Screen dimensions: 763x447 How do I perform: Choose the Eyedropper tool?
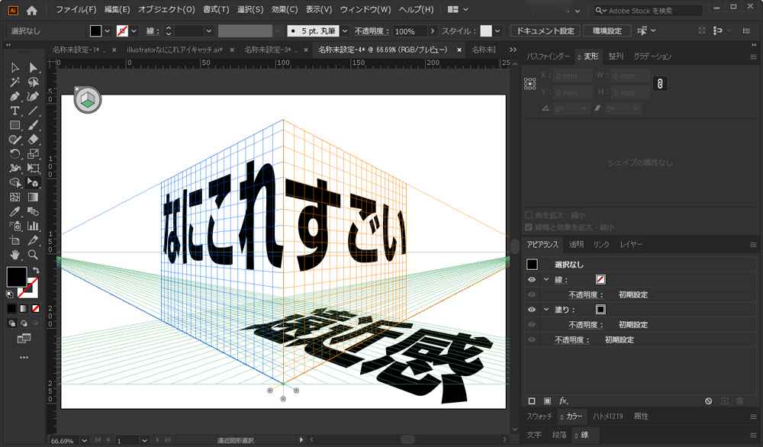[14, 211]
